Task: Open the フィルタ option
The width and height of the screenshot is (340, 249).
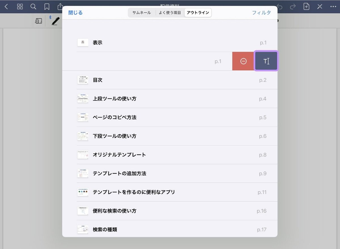Action: (261, 12)
